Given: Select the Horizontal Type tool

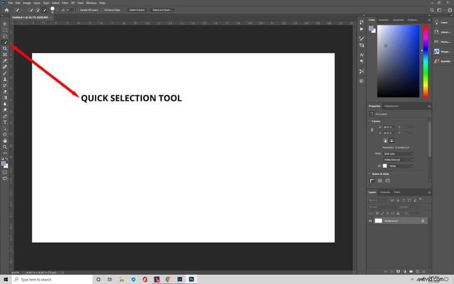Looking at the screenshot, I should (5, 122).
